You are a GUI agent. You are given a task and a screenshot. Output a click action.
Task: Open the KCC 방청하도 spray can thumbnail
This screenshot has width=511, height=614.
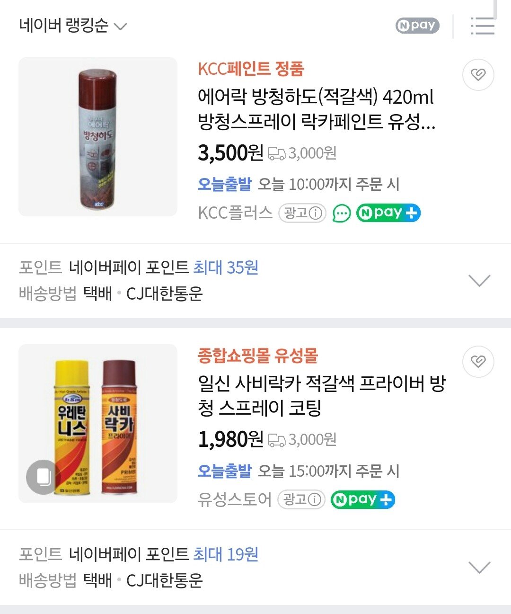98,137
